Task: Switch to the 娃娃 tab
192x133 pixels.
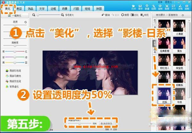Action: point(87,9)
